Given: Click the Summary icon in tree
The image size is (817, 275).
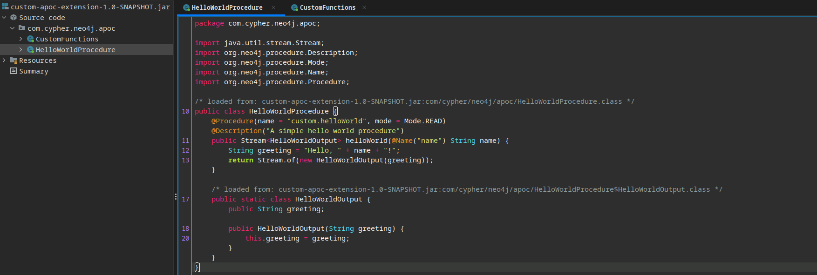Looking at the screenshot, I should pyautogui.click(x=14, y=71).
